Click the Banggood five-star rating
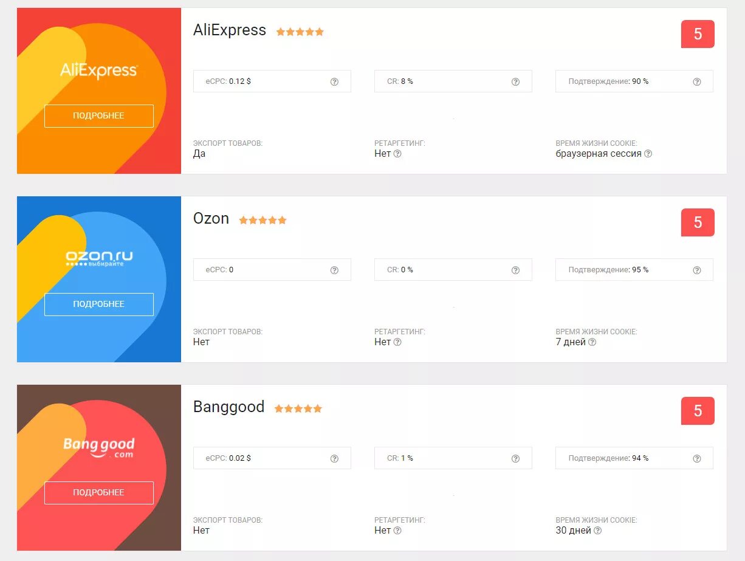The height and width of the screenshot is (561, 745). (x=298, y=408)
